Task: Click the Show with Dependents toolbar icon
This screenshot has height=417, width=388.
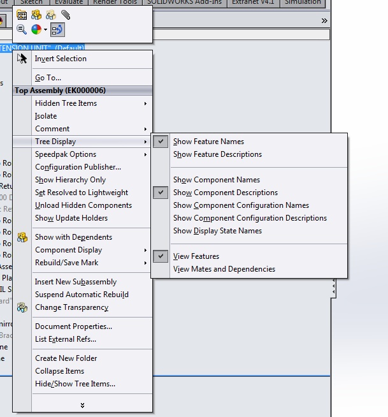Action: (36, 15)
